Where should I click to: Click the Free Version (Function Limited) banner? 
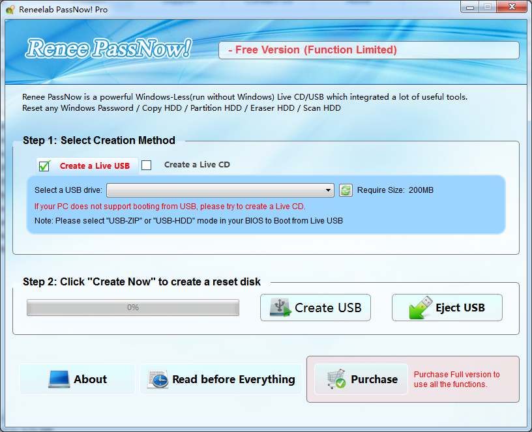(368, 50)
